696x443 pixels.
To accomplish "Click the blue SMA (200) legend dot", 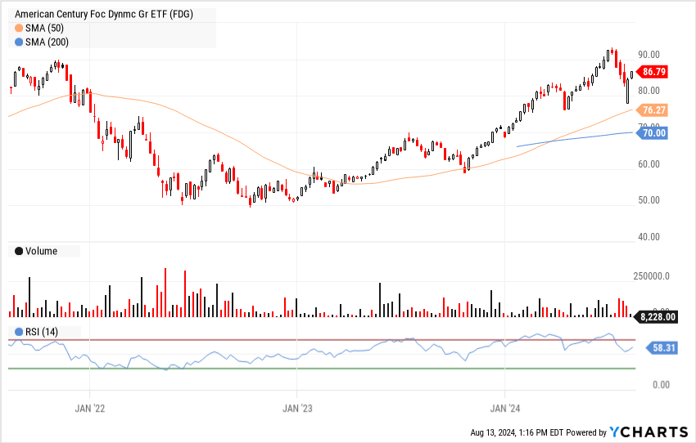I will point(19,43).
